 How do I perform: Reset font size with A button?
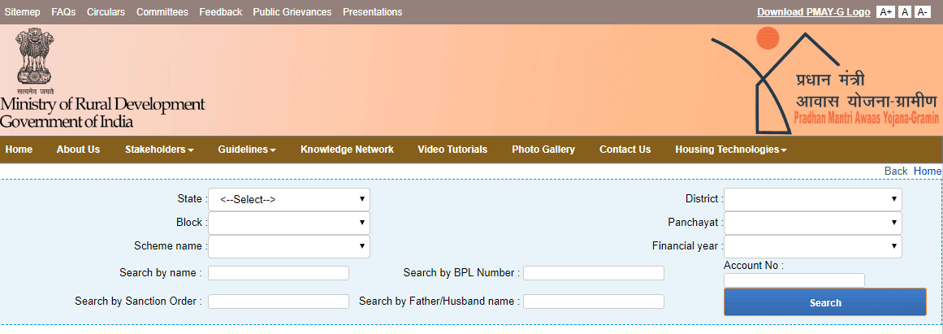tap(904, 12)
